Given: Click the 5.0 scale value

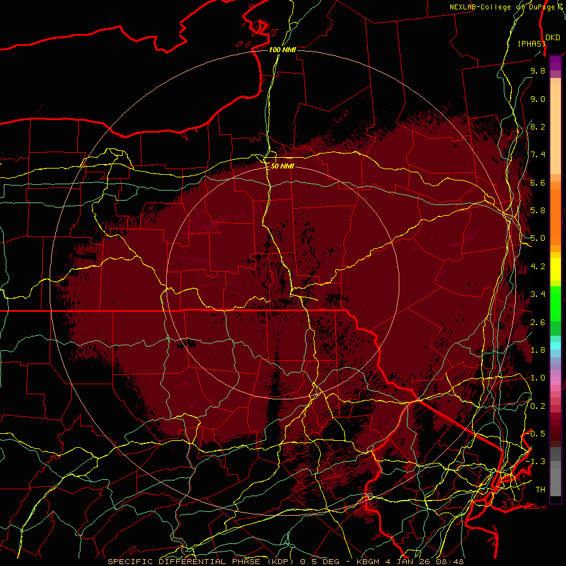Looking at the screenshot, I should (538, 238).
